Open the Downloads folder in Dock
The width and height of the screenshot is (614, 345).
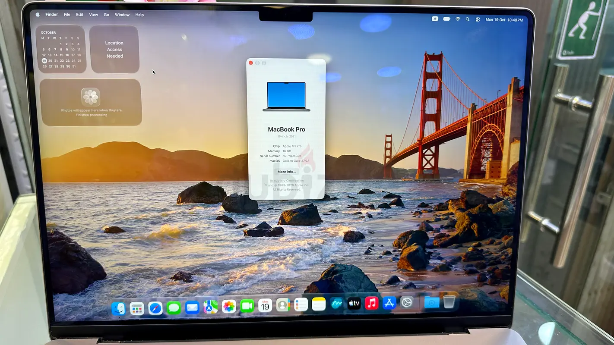coord(431,302)
